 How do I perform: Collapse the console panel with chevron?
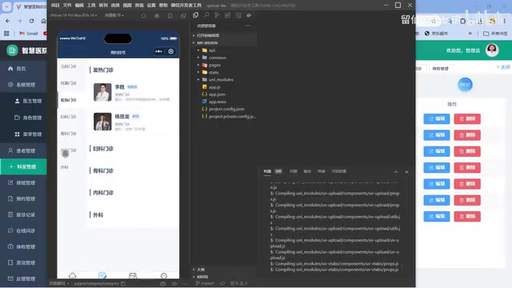(396, 172)
